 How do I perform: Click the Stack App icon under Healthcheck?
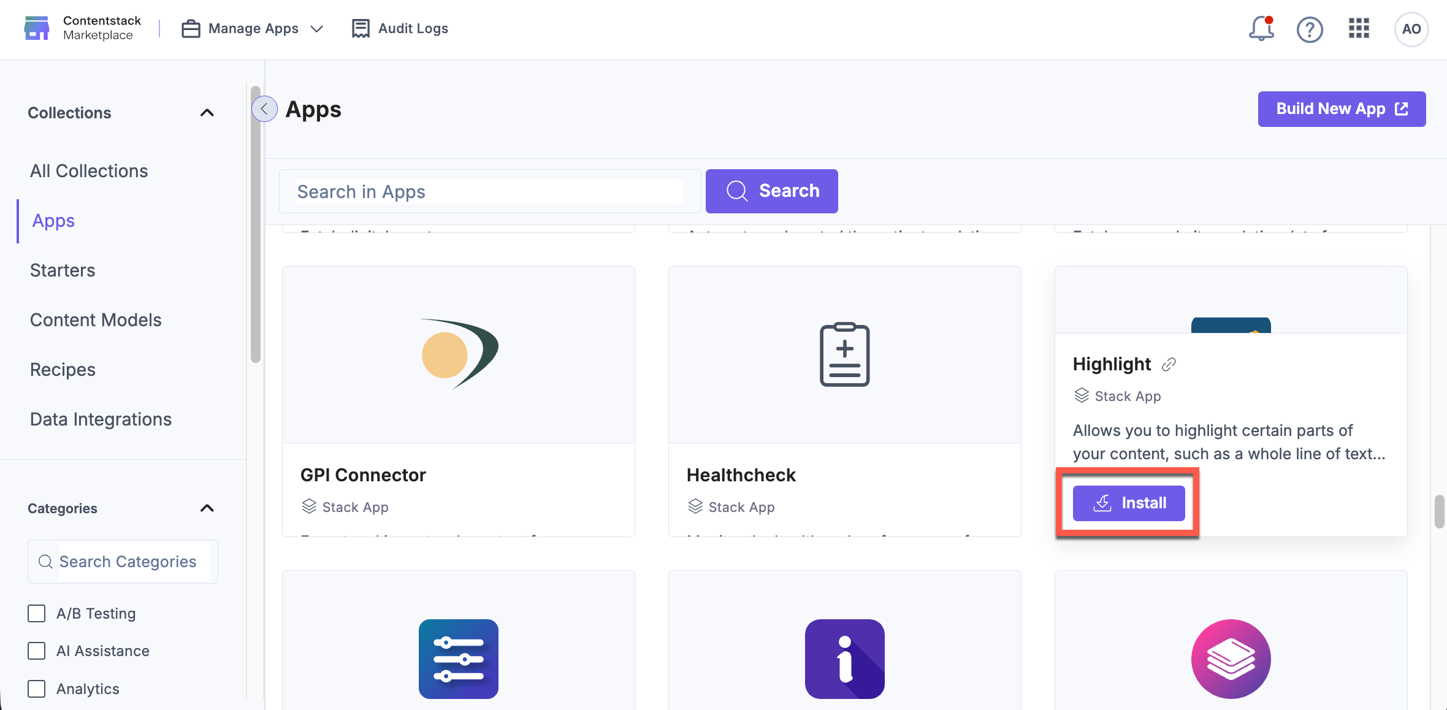point(695,506)
